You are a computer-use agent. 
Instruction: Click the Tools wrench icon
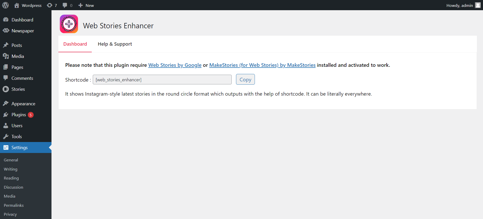pos(6,136)
